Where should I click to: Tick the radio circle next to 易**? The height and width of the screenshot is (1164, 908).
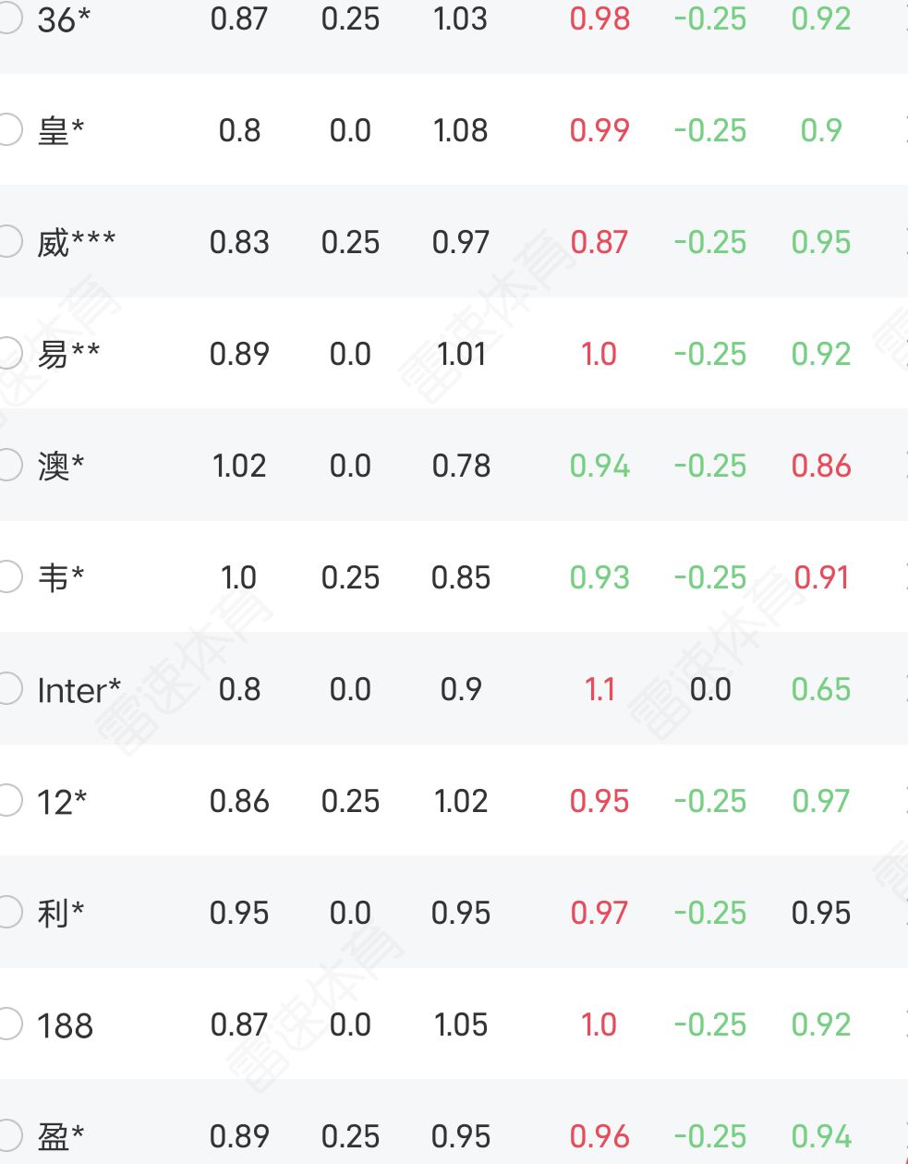coord(8,354)
